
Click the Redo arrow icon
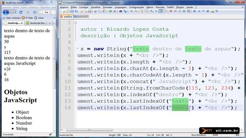point(115,11)
